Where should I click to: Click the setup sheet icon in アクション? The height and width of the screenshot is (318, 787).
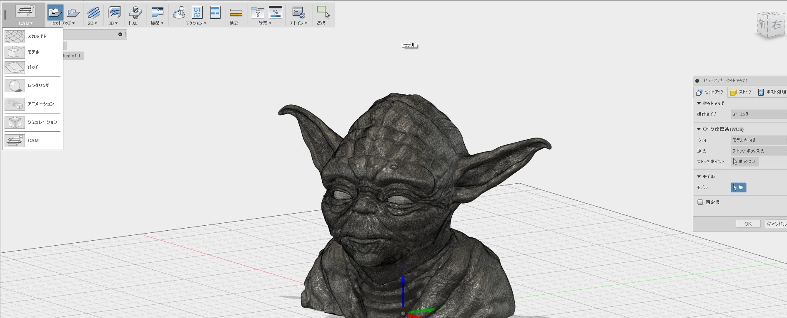coord(215,12)
